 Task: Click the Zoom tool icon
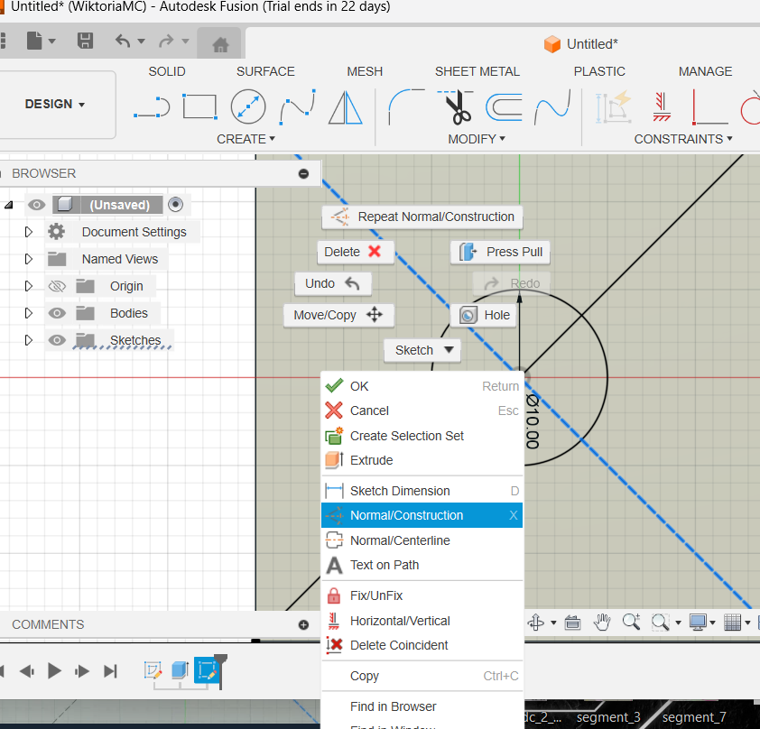pos(631,622)
